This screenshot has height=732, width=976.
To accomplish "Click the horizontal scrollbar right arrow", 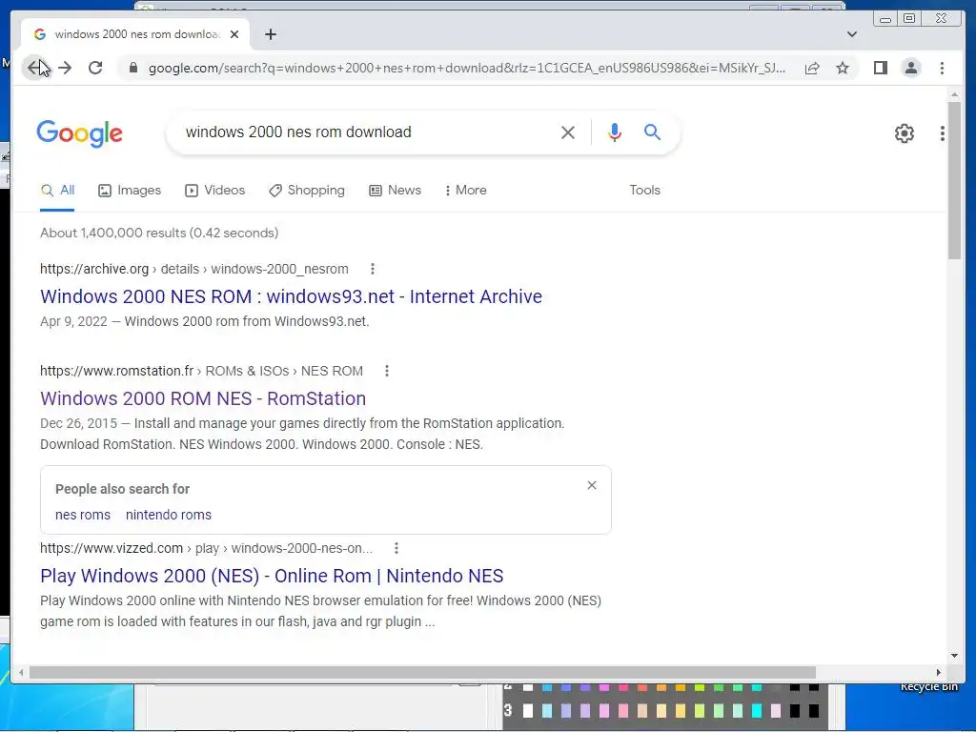I will click(x=939, y=673).
